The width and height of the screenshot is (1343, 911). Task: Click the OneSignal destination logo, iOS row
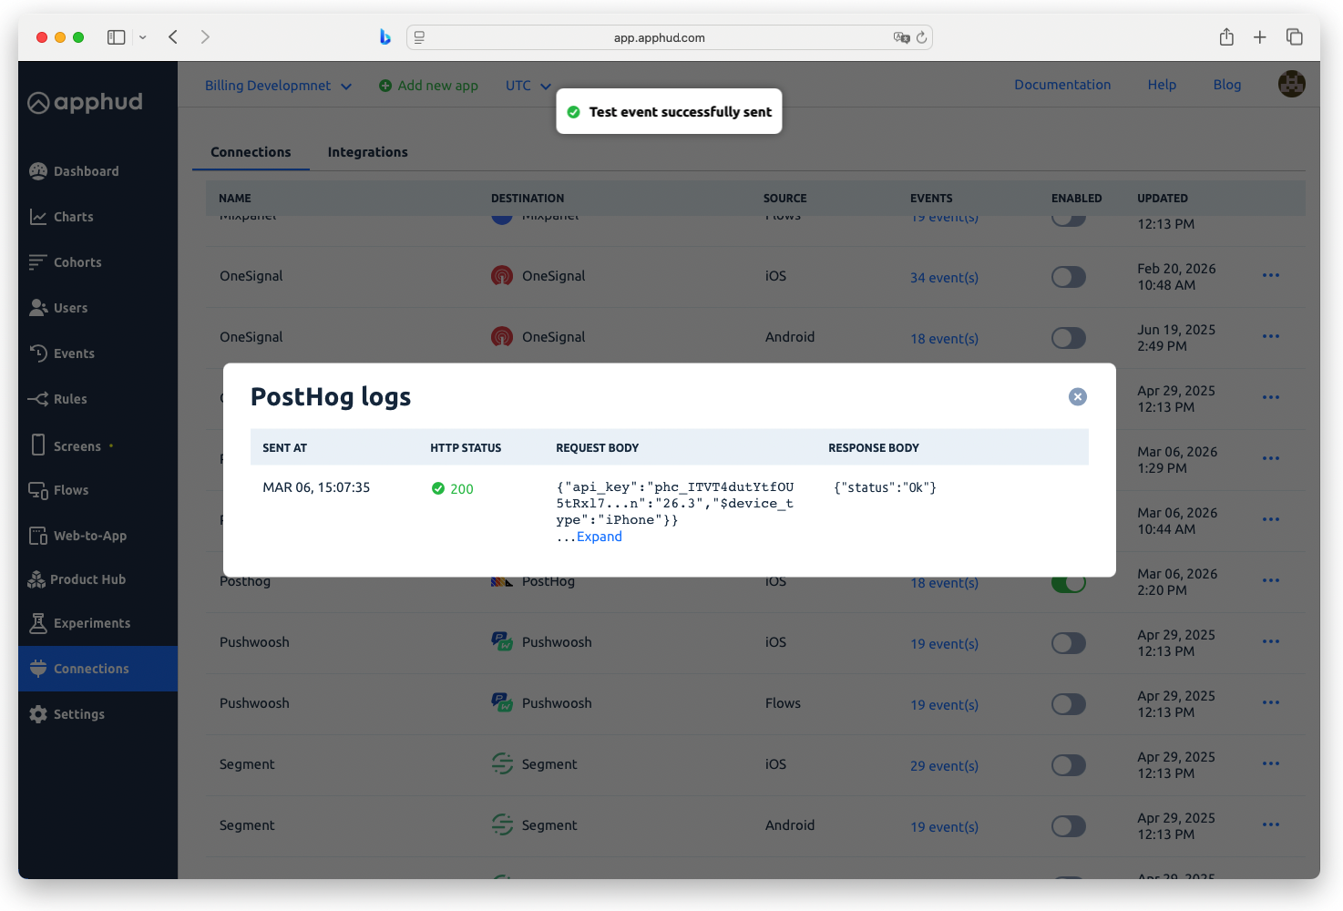pyautogui.click(x=502, y=276)
